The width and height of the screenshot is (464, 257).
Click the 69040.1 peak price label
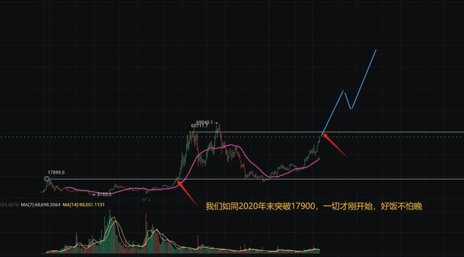click(x=205, y=122)
